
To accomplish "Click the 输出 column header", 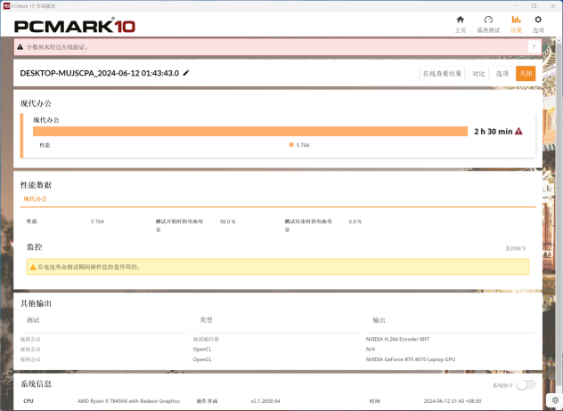I will [379, 320].
